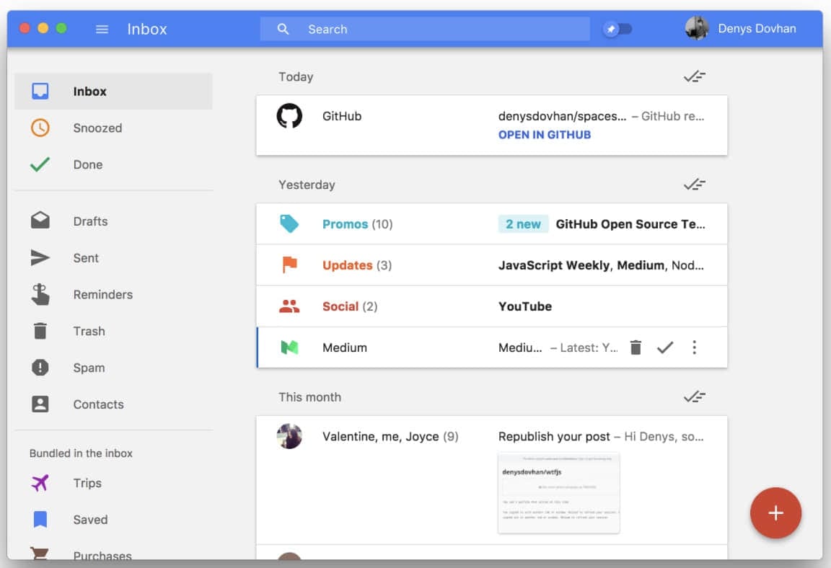Click the GitHub octocat avatar icon
This screenshot has height=568, width=831.
(x=289, y=115)
